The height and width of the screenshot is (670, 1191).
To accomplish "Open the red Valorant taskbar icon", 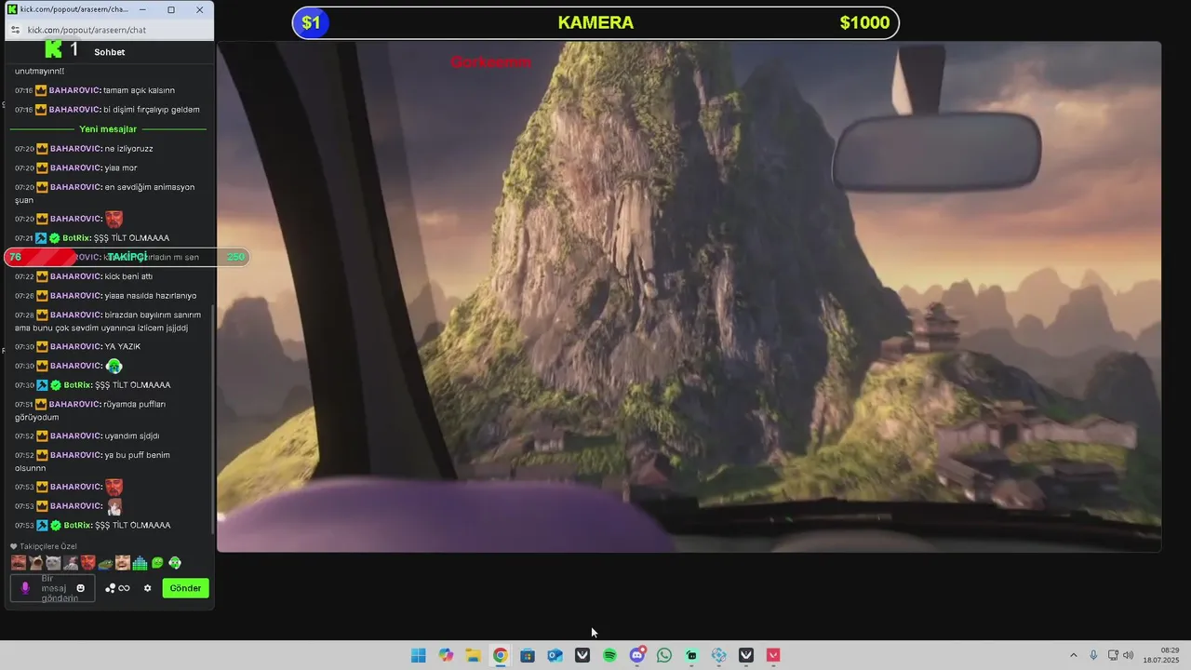I will pyautogui.click(x=773, y=655).
